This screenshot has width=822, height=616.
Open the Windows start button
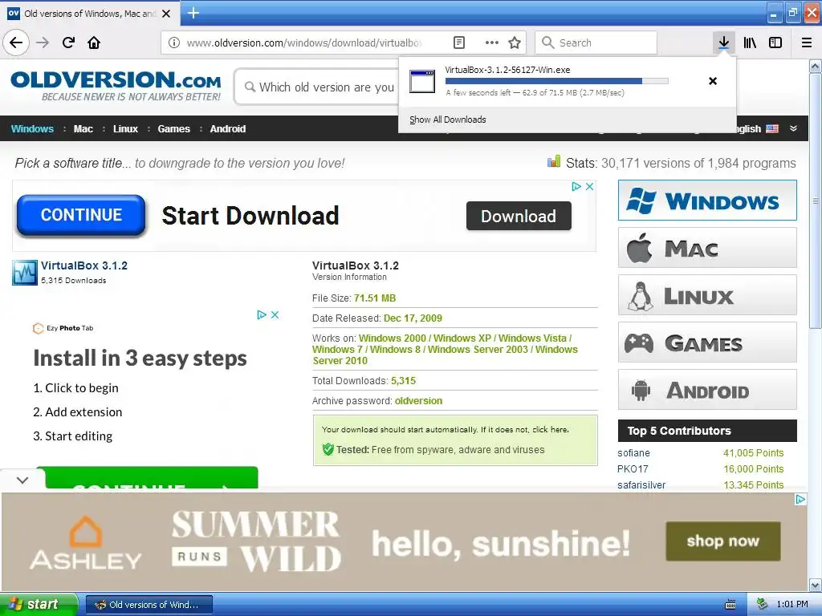(39, 604)
